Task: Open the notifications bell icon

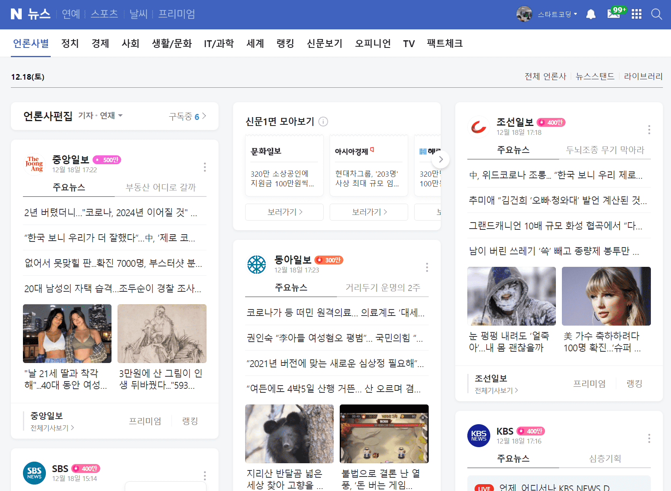Action: (591, 14)
